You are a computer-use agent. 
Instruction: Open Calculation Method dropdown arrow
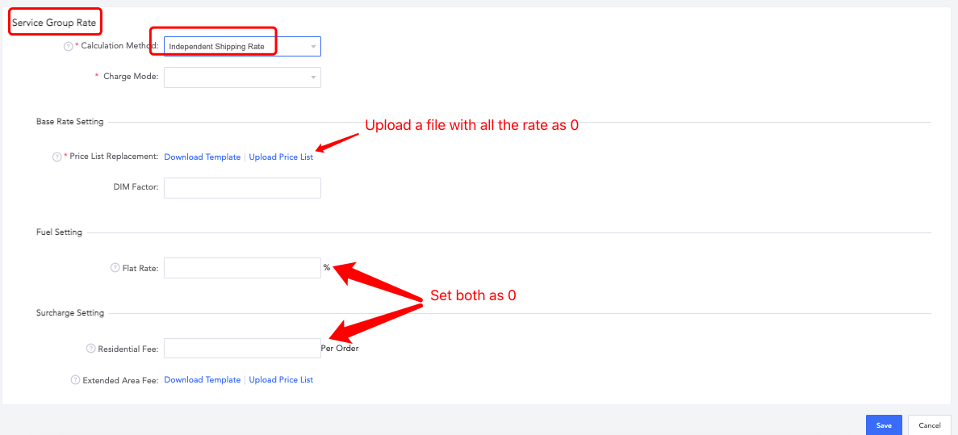[x=313, y=47]
